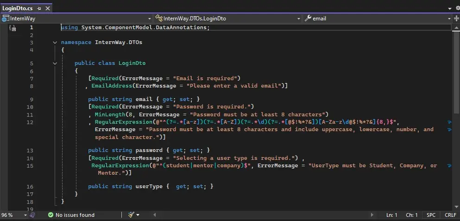The width and height of the screenshot is (460, 221).
Task: Click the code health indicator icon near zoom
Action: tap(32, 215)
